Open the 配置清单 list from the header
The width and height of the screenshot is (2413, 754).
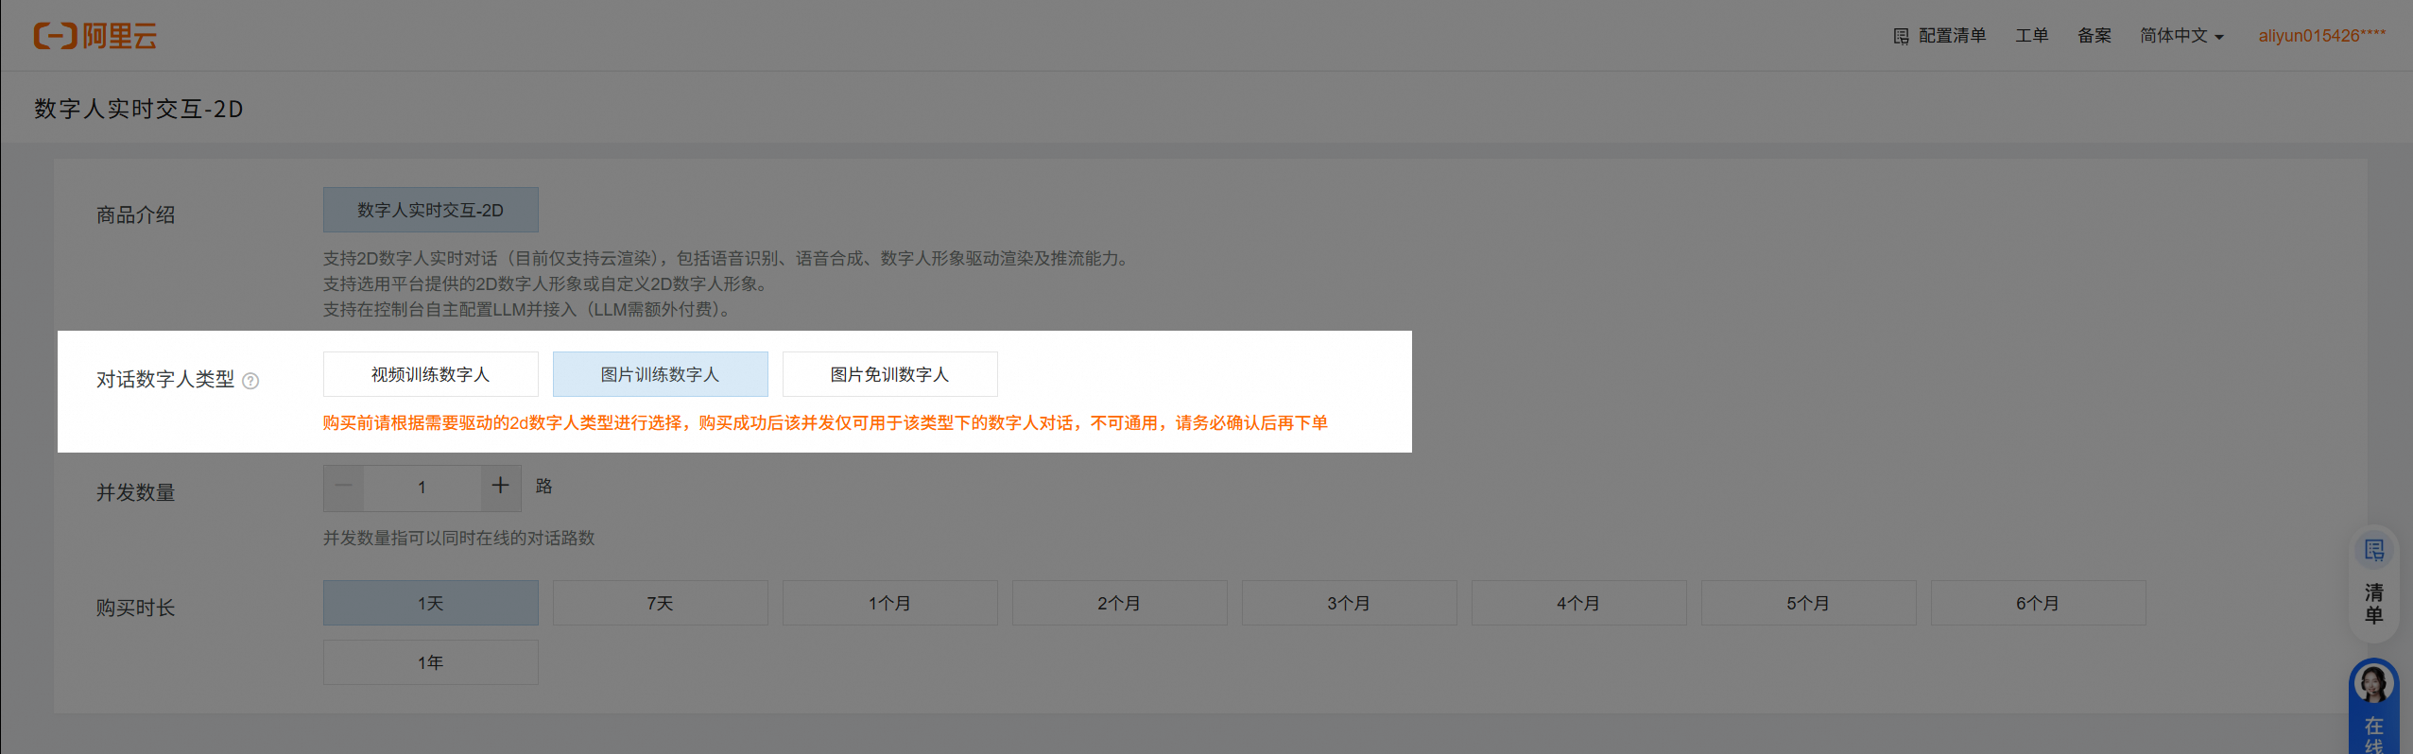point(1939,36)
